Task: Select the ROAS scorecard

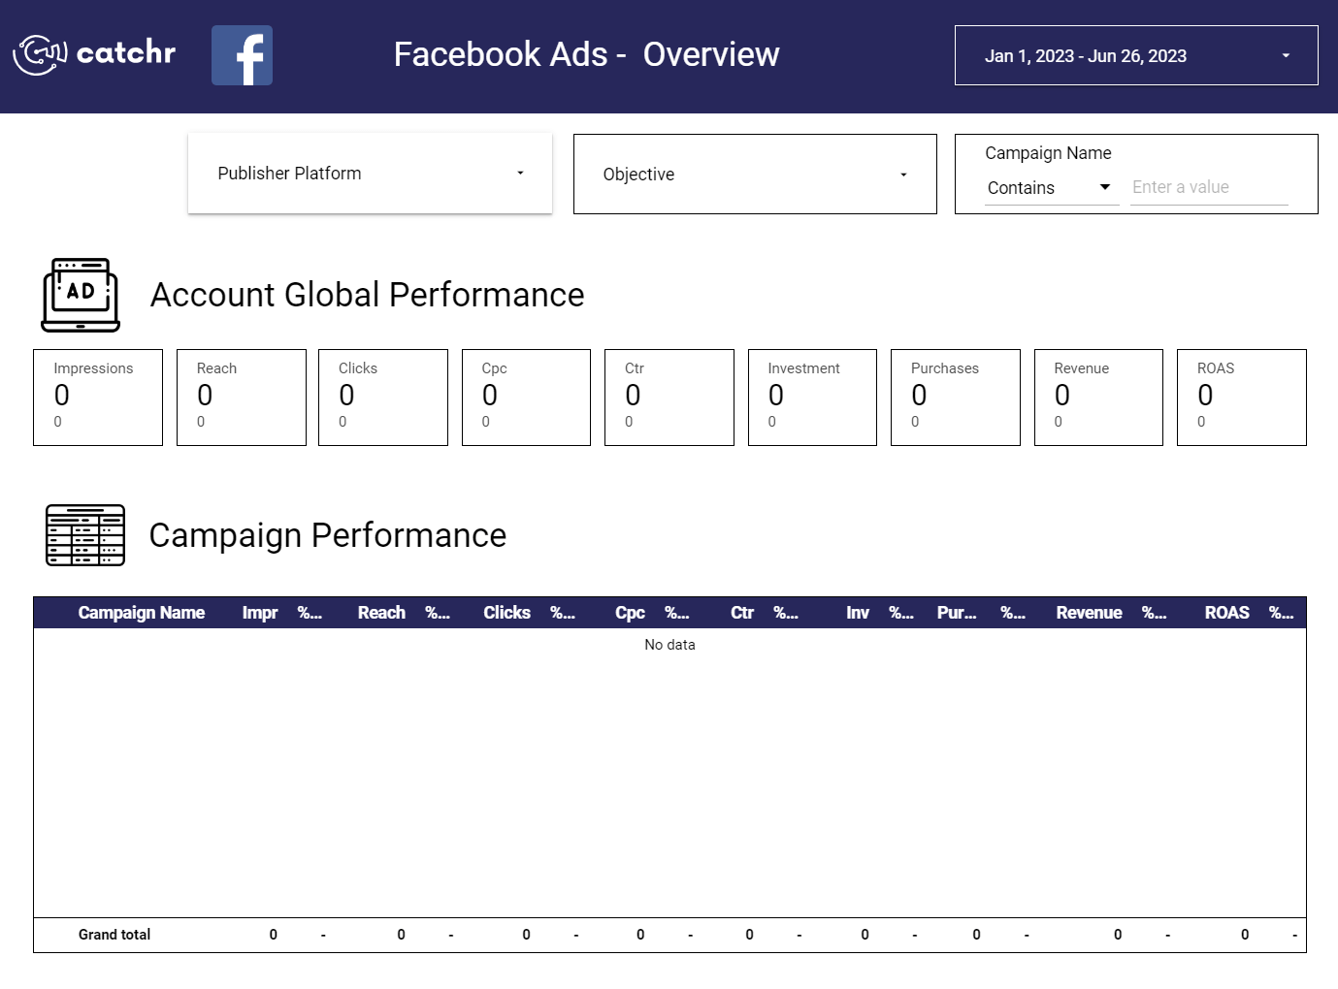Action: tap(1242, 398)
